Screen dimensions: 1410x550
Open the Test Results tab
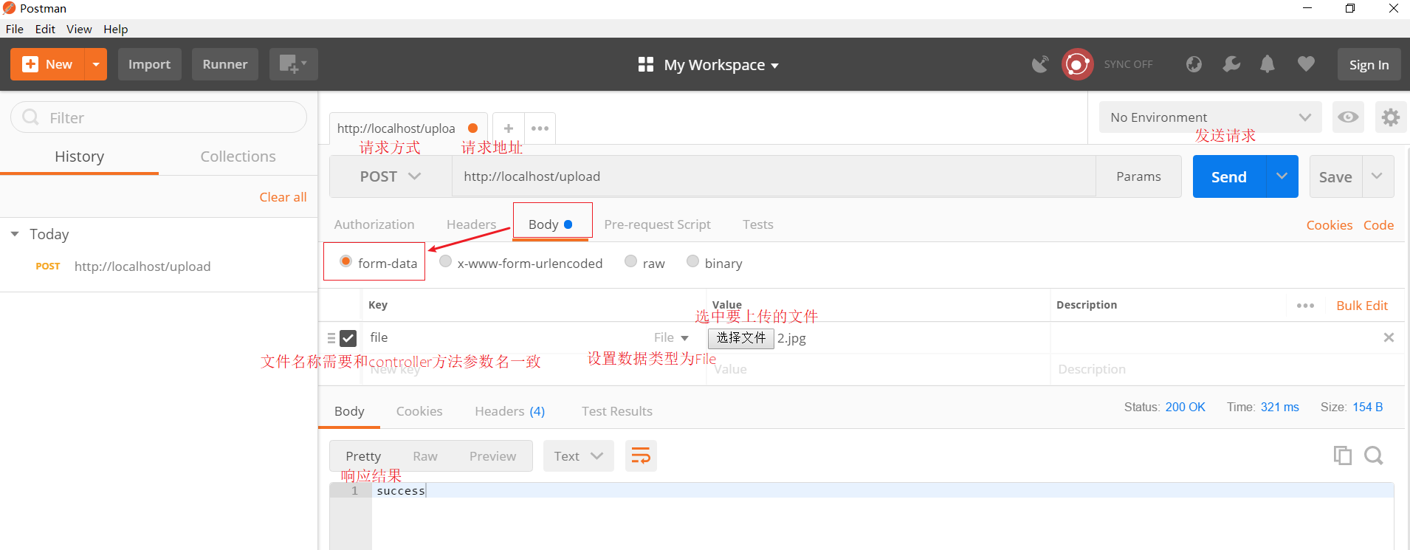tap(617, 411)
